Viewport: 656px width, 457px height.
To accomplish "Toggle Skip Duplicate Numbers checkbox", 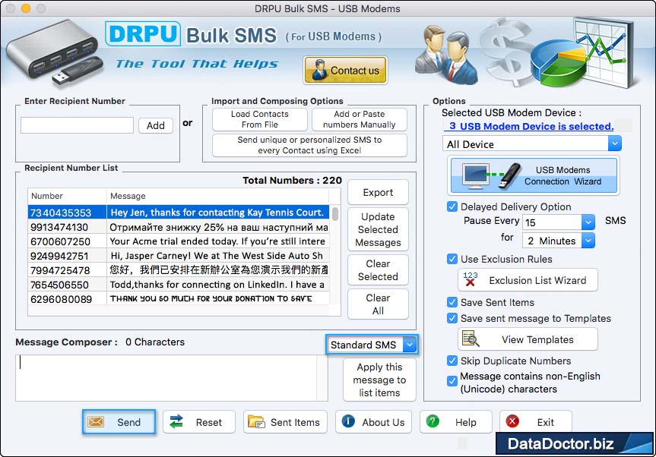I will [452, 361].
